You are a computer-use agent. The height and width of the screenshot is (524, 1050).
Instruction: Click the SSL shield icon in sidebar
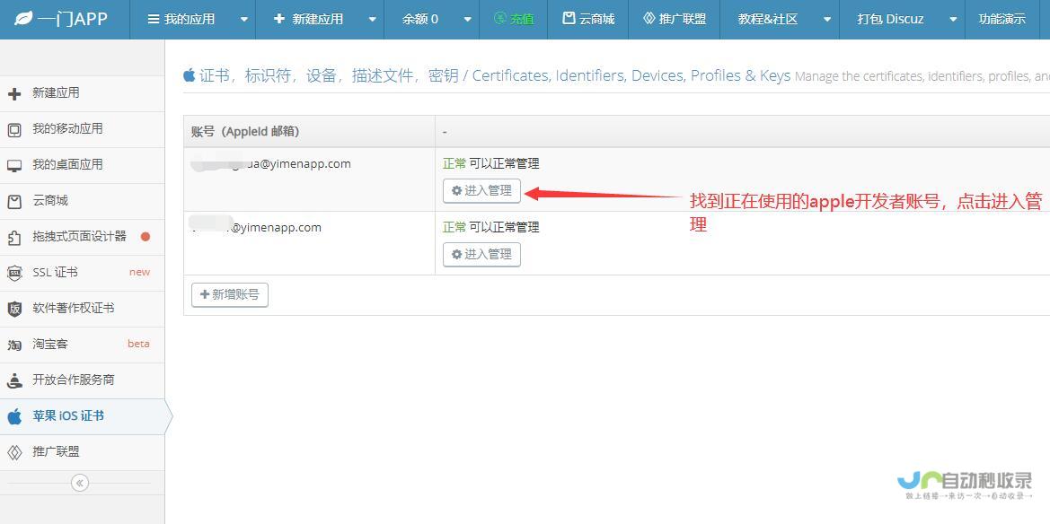14,273
